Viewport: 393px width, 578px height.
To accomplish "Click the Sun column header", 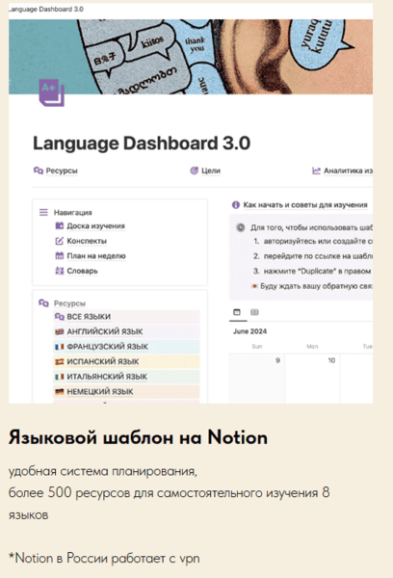I will click(x=257, y=346).
